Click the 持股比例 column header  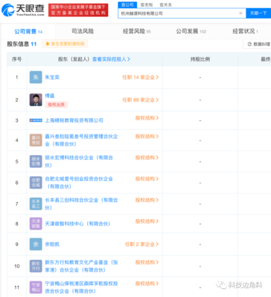tap(200, 59)
